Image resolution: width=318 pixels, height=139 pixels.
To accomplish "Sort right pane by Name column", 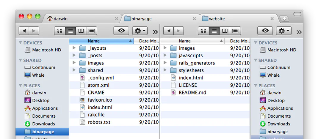I will pyautogui.click(x=192, y=41).
